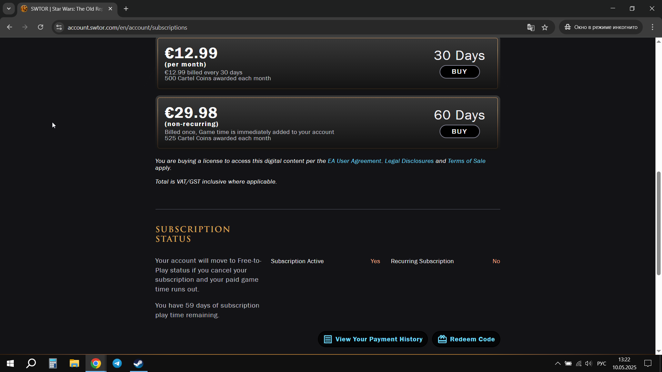Open File Explorer from taskbar
This screenshot has height=372, width=662.
coord(74,363)
